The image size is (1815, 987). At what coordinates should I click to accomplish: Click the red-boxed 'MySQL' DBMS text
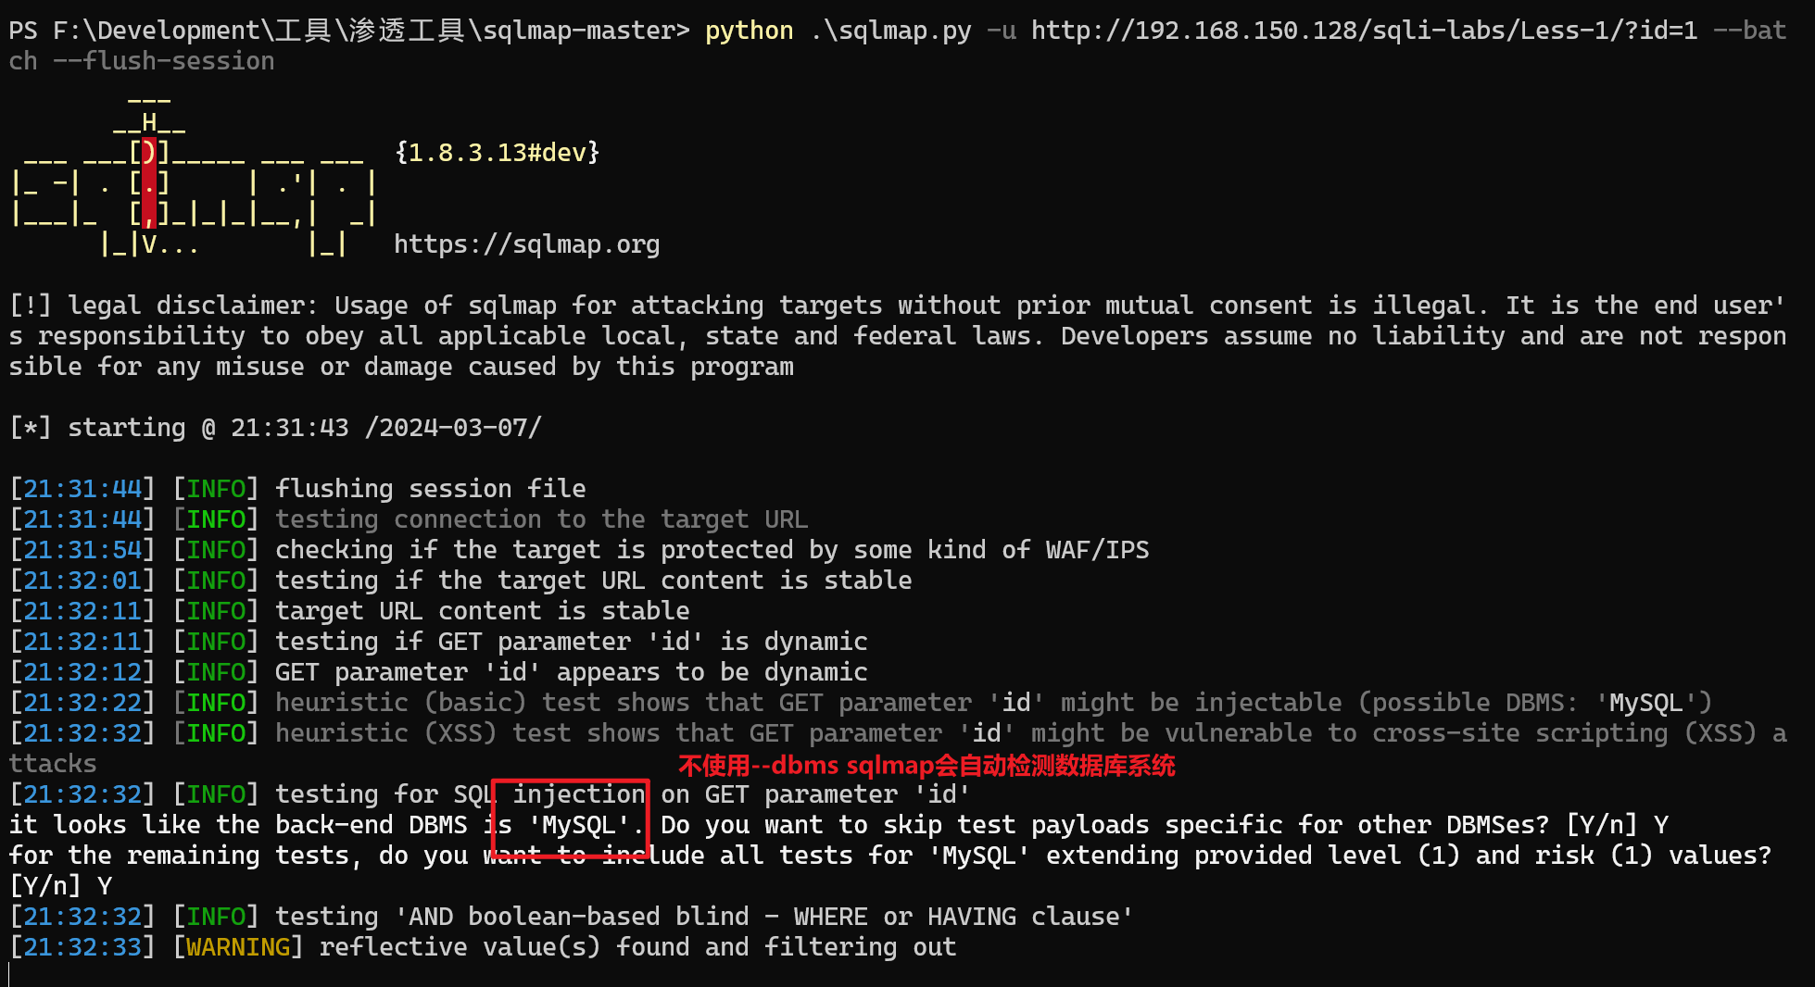point(579,825)
